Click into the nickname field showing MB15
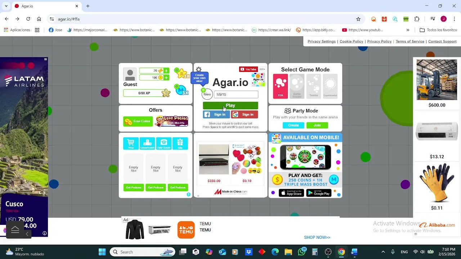 pos(236,94)
